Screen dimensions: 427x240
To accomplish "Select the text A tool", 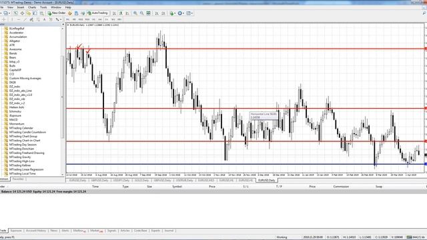I will [x=45, y=19].
